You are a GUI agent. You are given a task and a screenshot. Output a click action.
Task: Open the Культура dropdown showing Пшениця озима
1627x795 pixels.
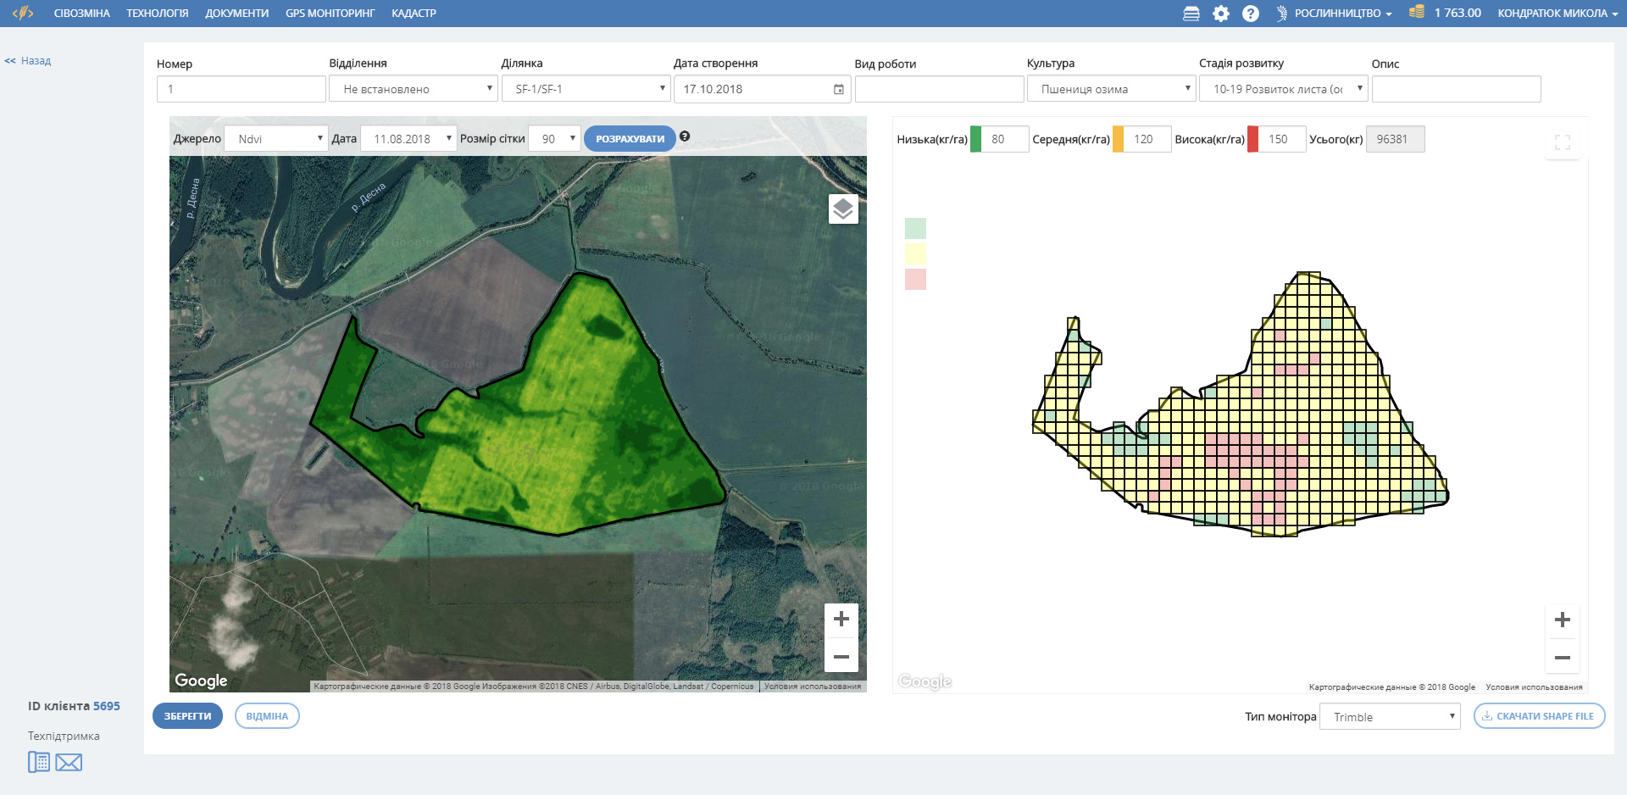tap(1111, 89)
